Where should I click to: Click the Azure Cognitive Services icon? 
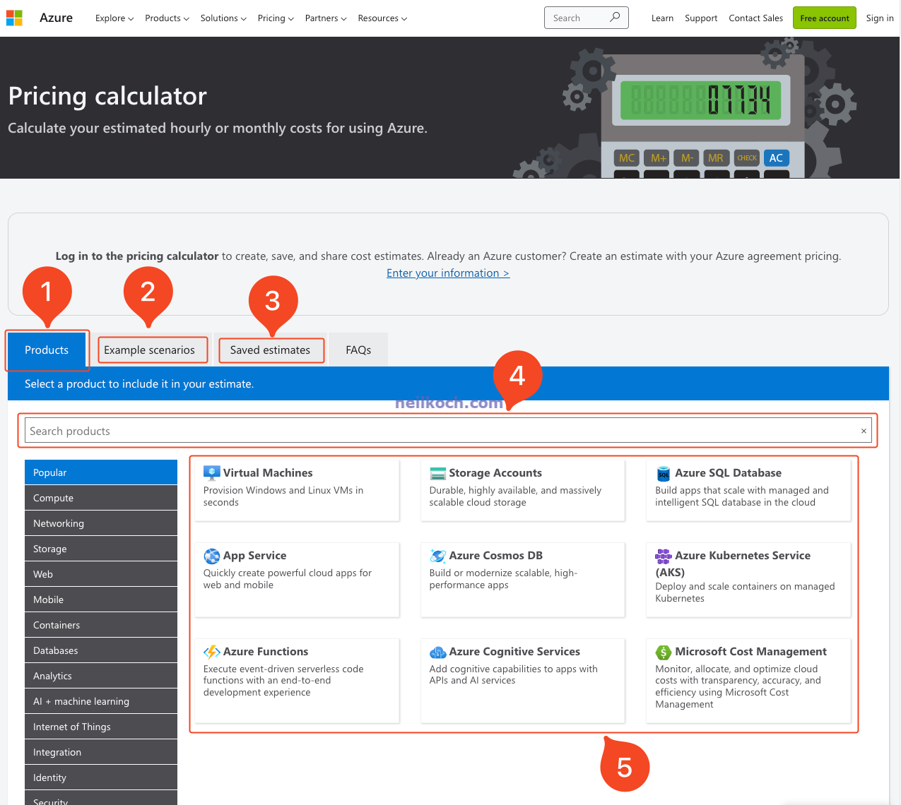[437, 652]
